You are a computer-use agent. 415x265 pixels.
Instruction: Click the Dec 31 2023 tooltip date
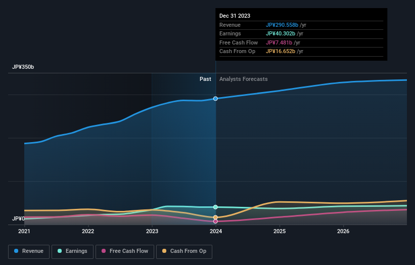click(x=235, y=16)
